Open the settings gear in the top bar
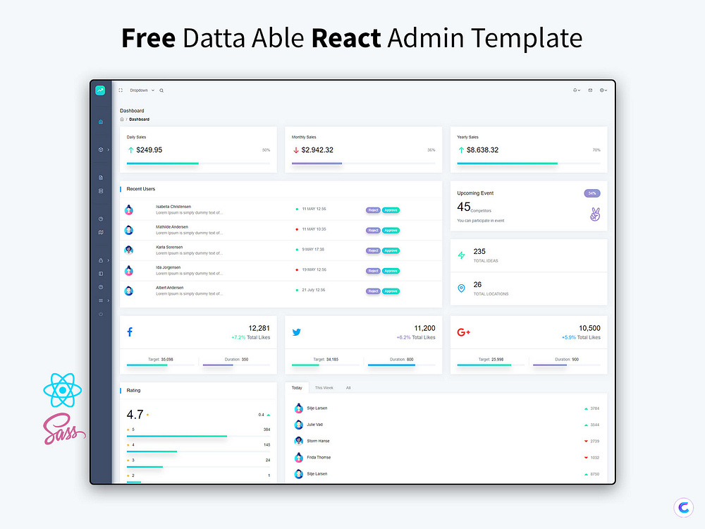 point(601,90)
